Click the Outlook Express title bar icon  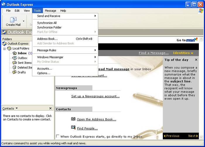point(4,4)
